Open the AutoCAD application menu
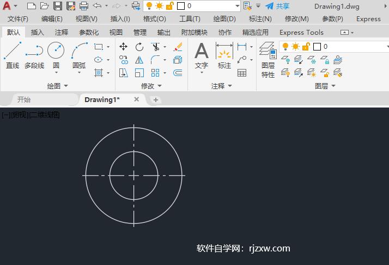The width and height of the screenshot is (389, 265). coord(9,5)
